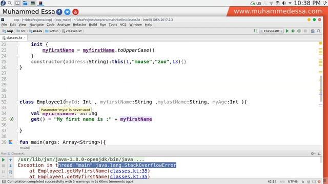328x184 pixels.
Task: Go down the stack trace with down arrow
Action: (10, 166)
